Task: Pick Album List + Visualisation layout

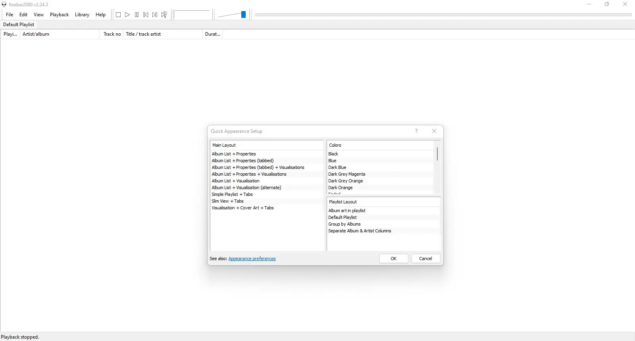Action: tap(267, 181)
